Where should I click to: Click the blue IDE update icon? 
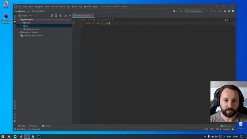click(x=229, y=11)
